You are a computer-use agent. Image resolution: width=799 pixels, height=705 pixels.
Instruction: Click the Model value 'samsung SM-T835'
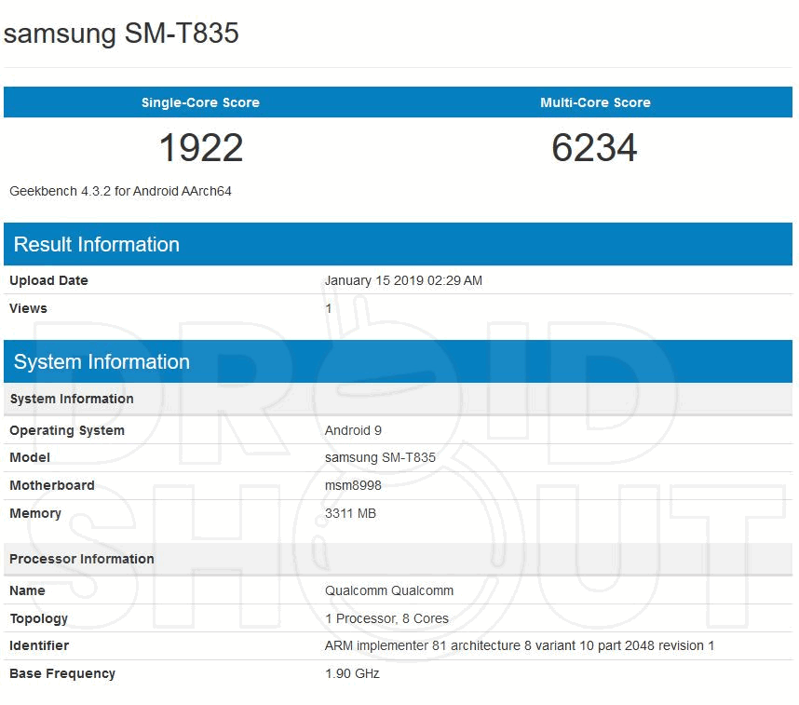coord(380,457)
